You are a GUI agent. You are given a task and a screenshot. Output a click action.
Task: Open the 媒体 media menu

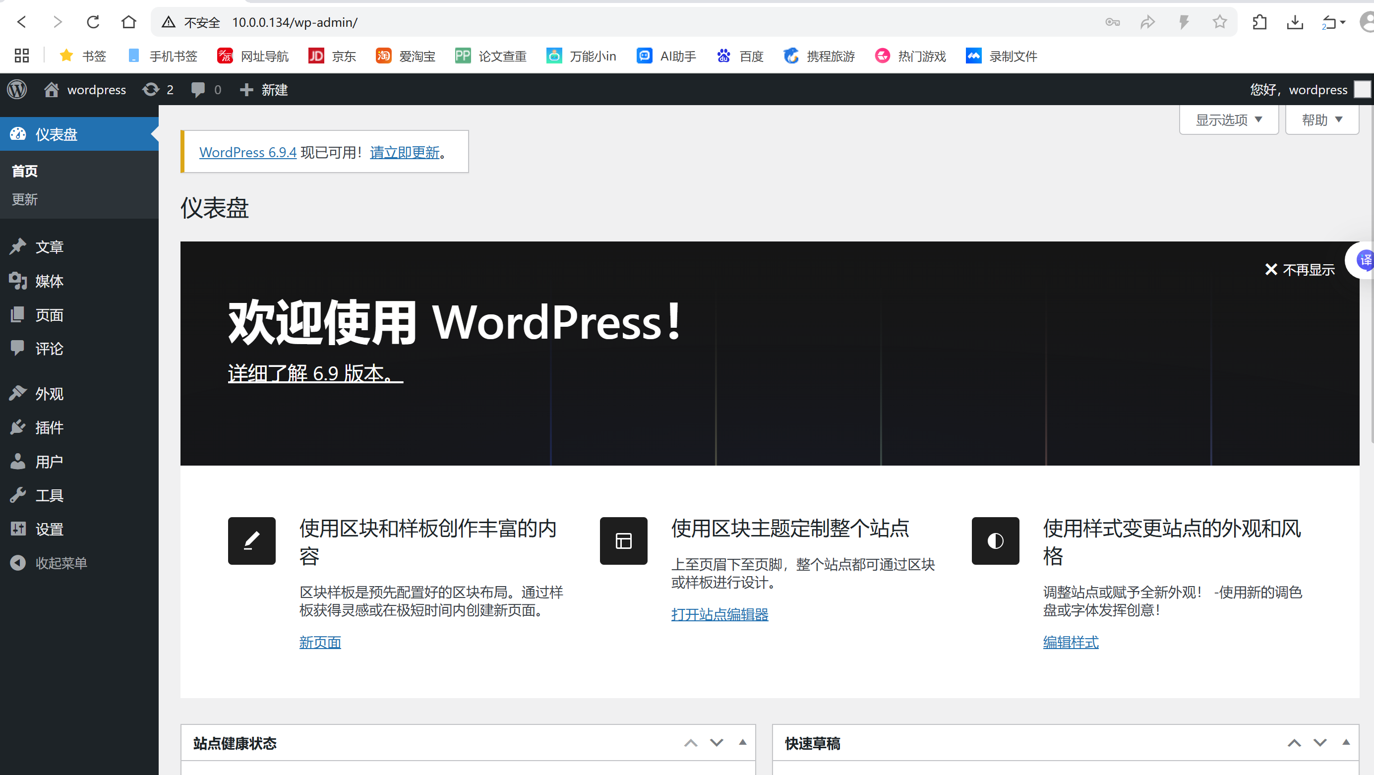(x=79, y=281)
